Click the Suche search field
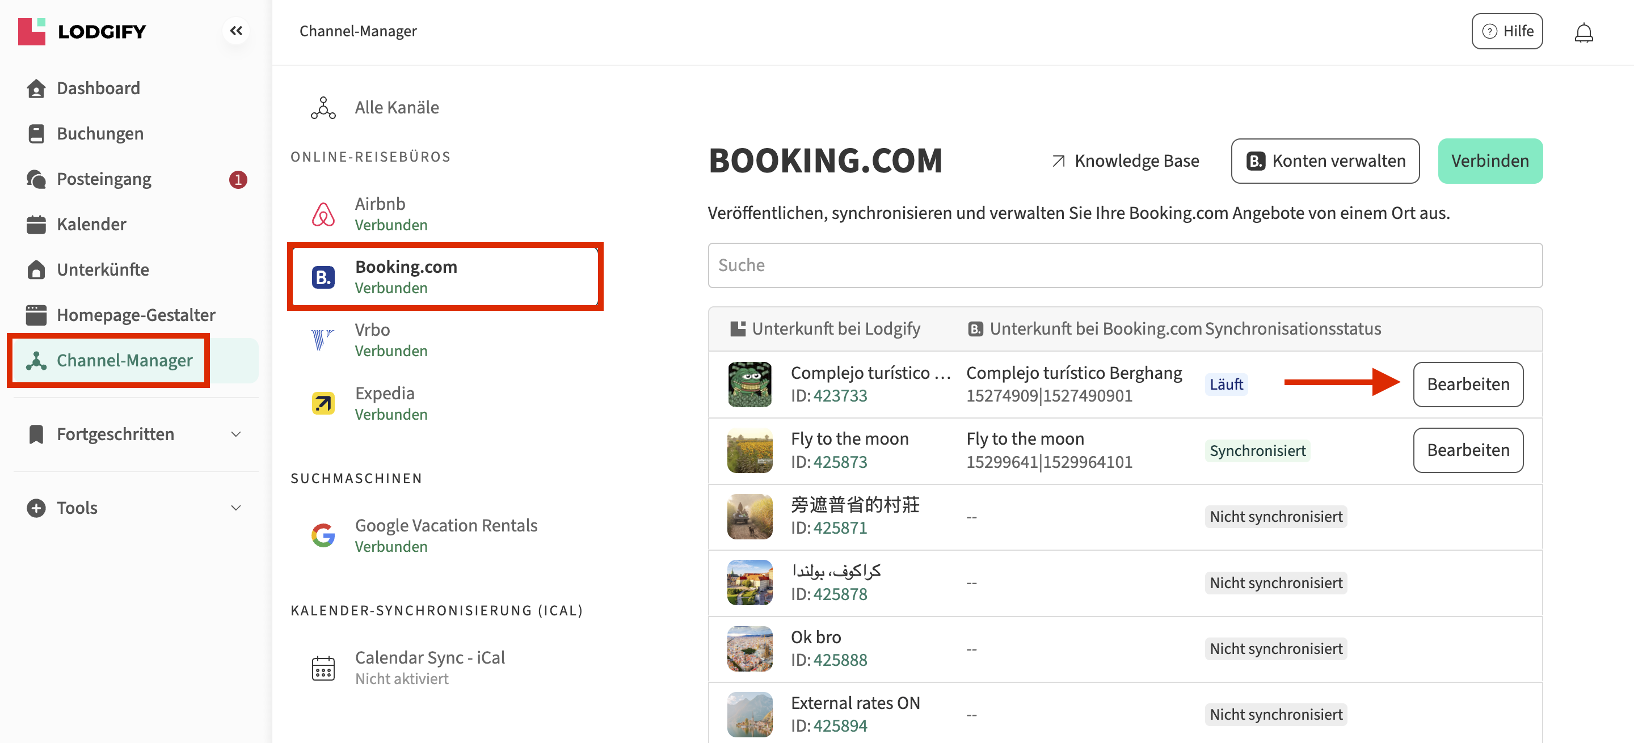The height and width of the screenshot is (743, 1634). (1125, 265)
